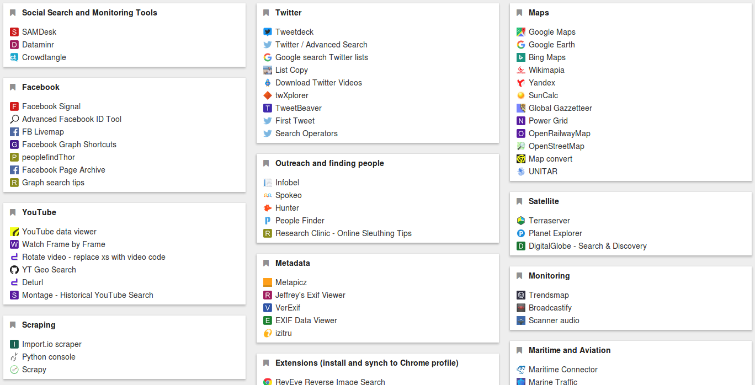Click the Bing Maps icon

pyautogui.click(x=521, y=57)
